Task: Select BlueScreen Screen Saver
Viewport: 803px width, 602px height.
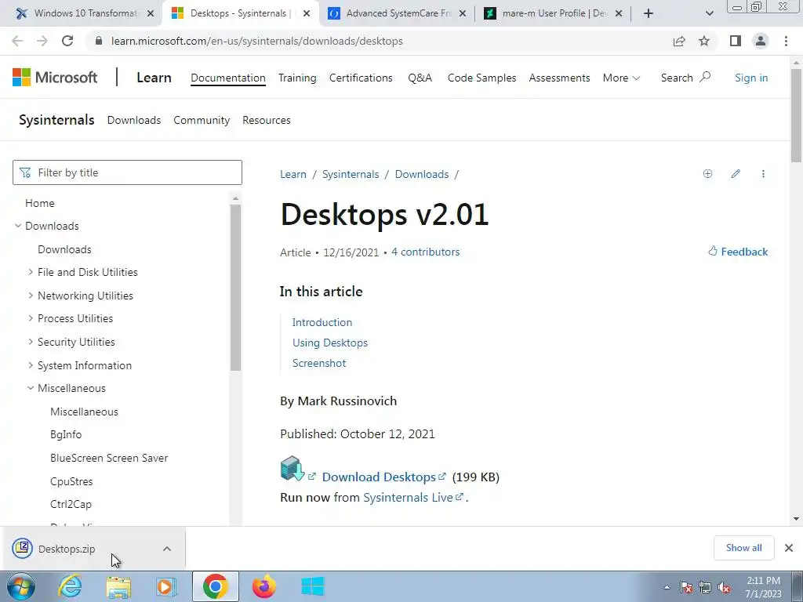Action: (x=109, y=458)
